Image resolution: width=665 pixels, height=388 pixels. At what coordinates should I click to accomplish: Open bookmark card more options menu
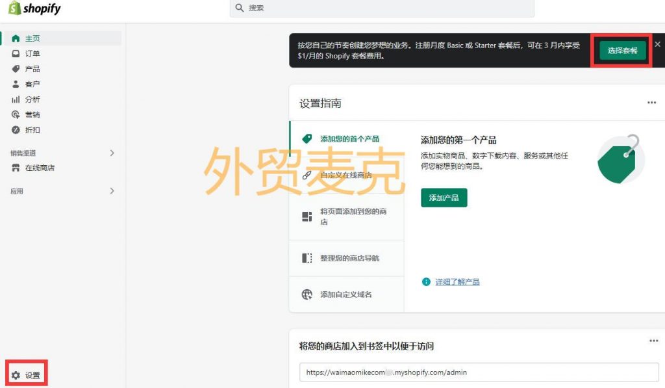click(654, 341)
